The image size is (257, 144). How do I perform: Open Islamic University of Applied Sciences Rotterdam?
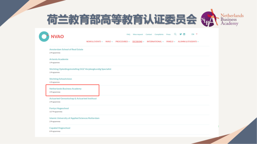(74, 118)
